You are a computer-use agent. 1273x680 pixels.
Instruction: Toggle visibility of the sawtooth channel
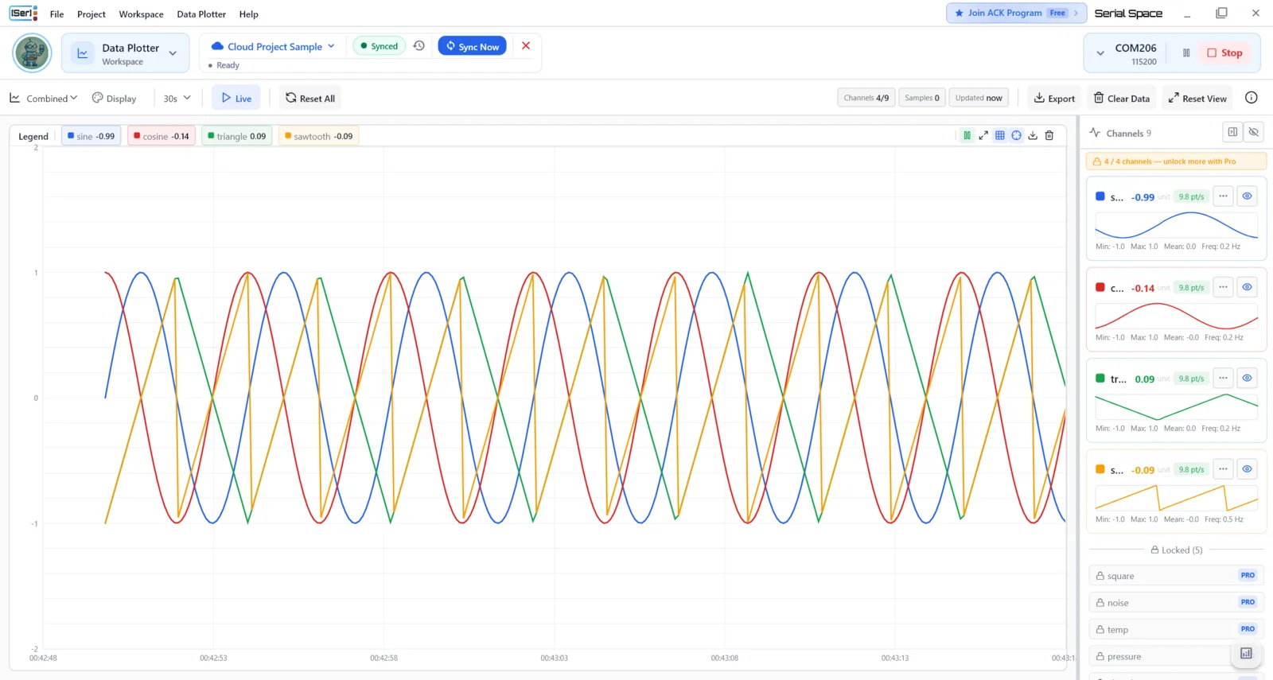[1247, 469]
